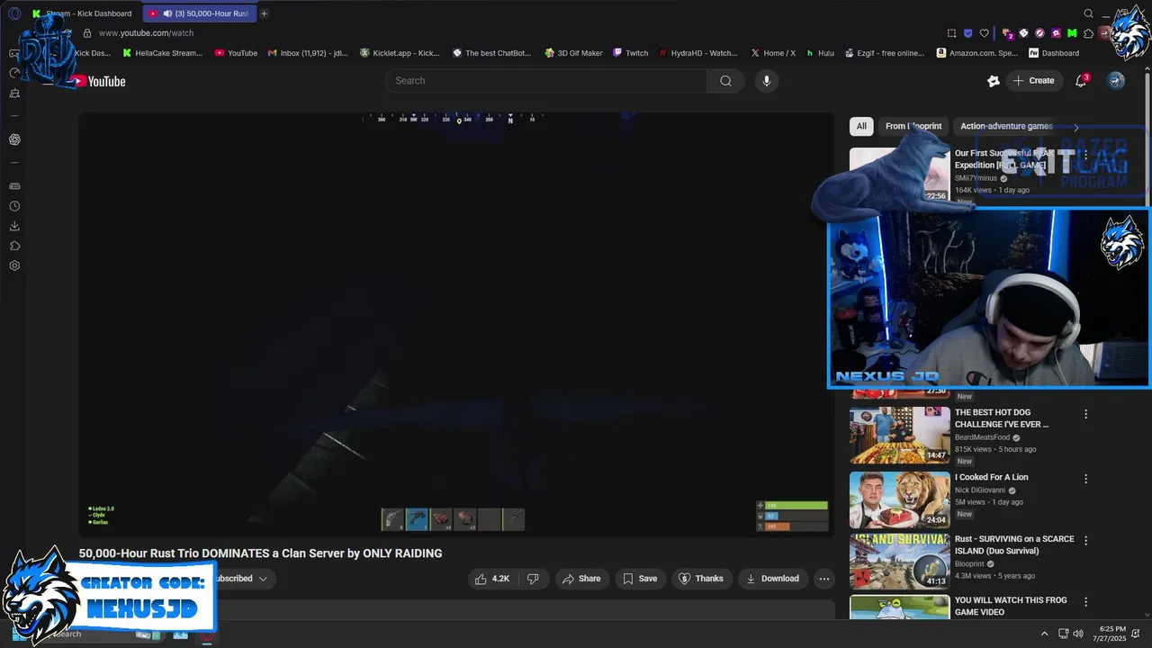The image size is (1152, 648).
Task: Open browser extensions cube in toolbar
Action: point(1089,33)
